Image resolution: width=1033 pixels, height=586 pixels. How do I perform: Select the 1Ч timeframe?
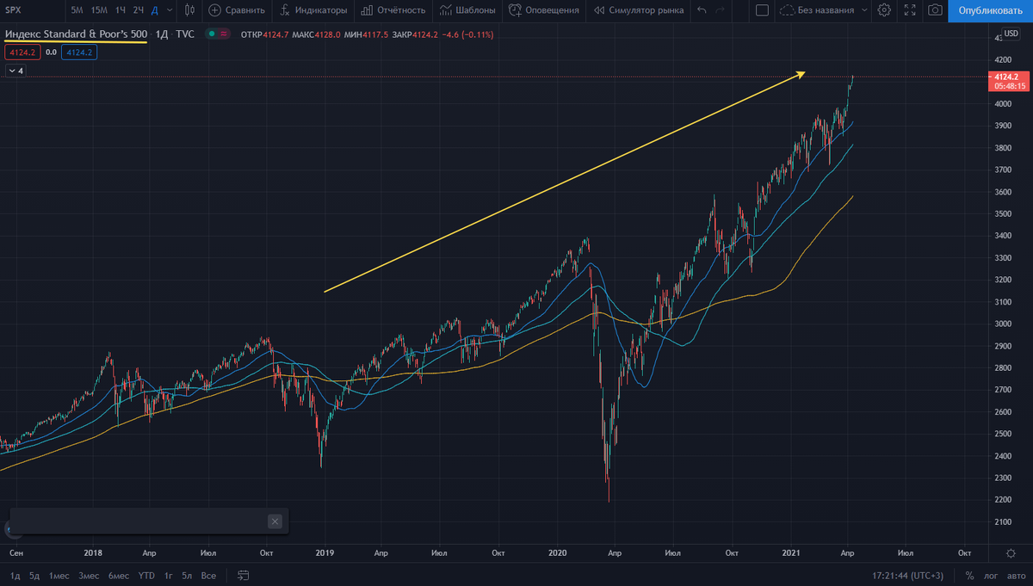121,10
